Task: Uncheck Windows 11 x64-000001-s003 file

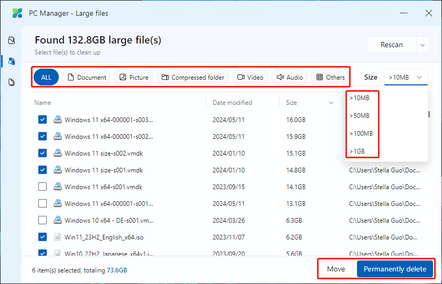Action: click(43, 119)
